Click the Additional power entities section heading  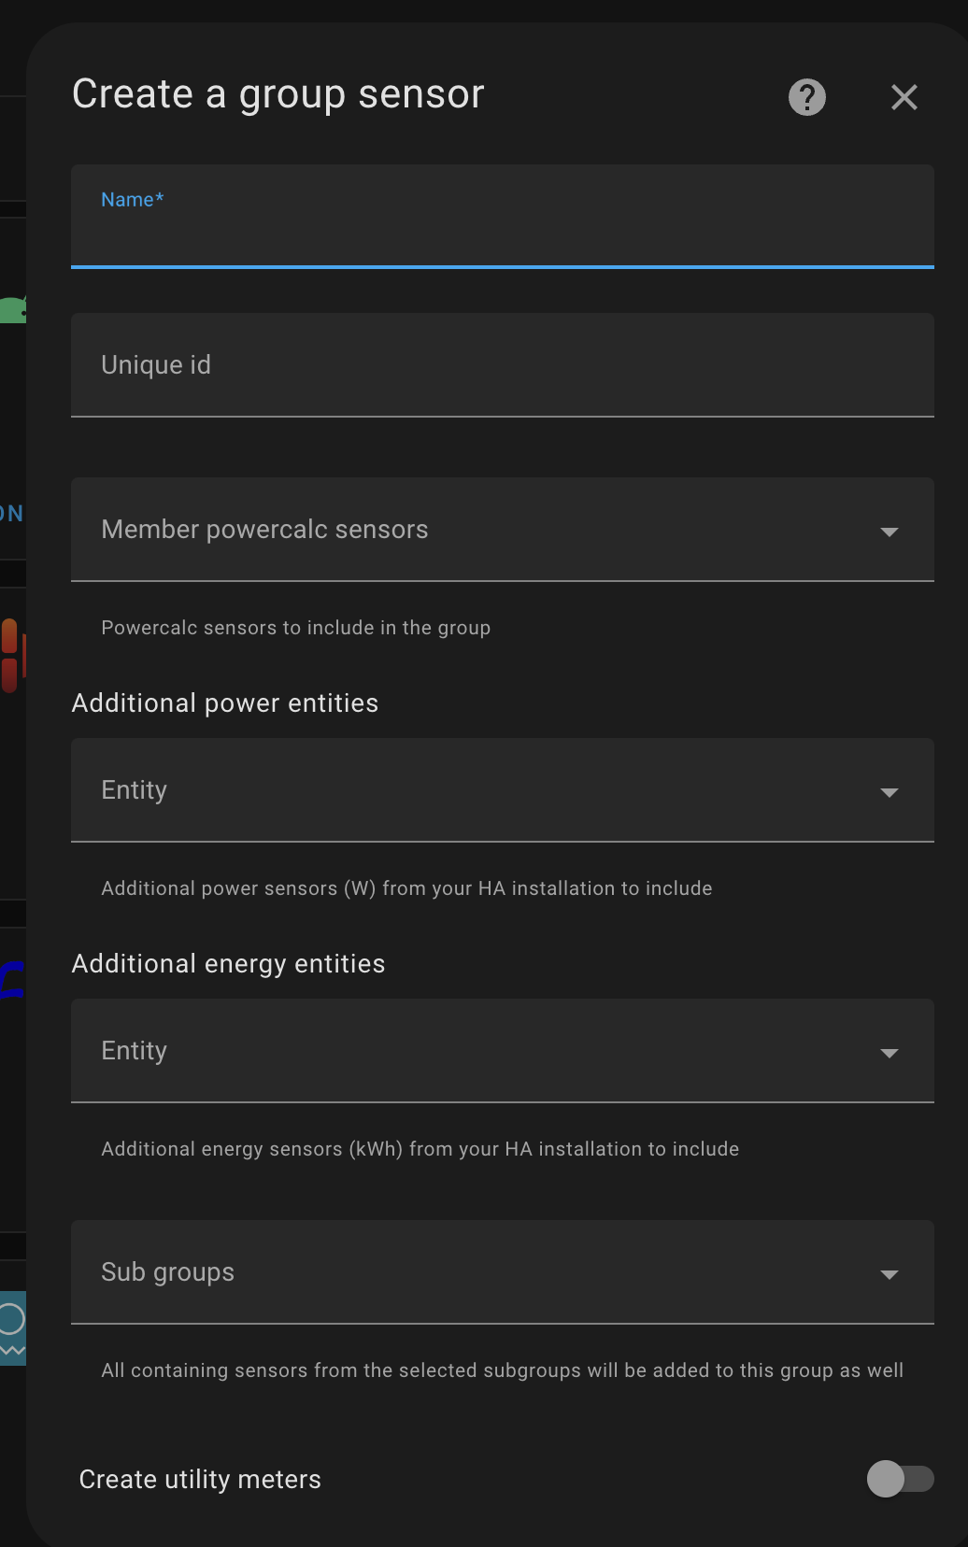point(225,703)
